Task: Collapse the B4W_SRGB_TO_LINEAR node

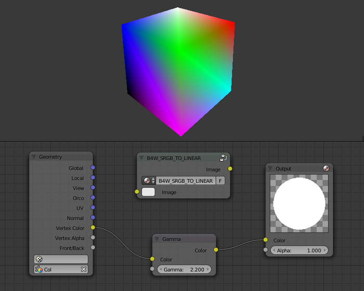Action: 142,157
